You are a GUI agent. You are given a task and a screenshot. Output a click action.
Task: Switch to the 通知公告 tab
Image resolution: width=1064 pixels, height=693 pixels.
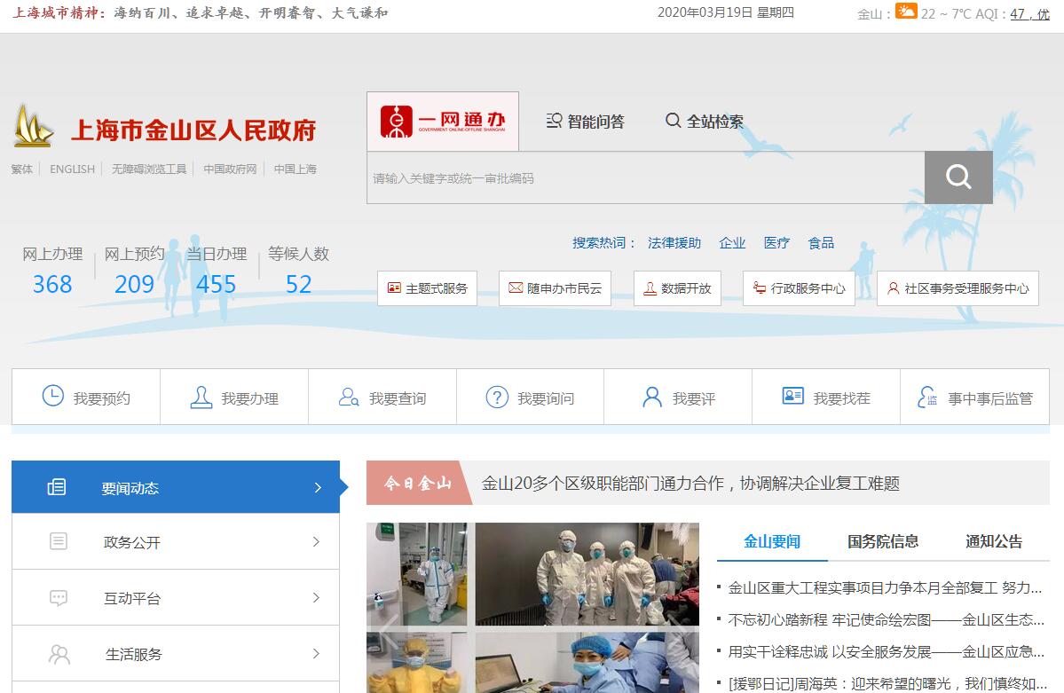pos(994,541)
